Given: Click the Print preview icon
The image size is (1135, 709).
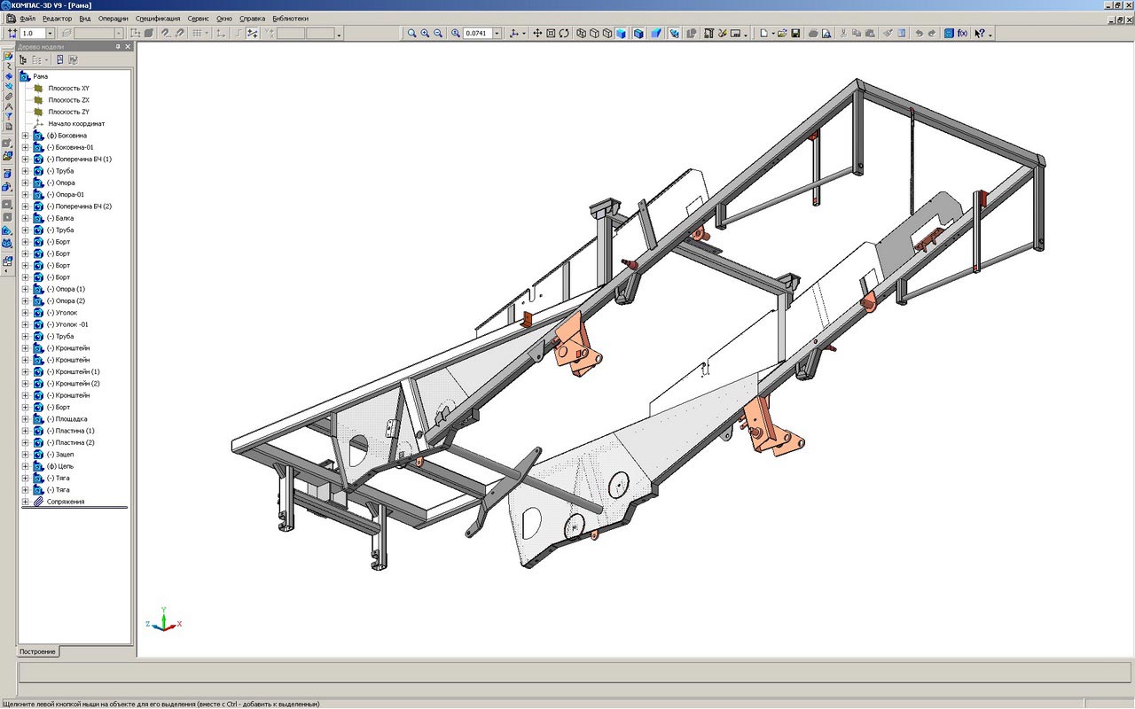Looking at the screenshot, I should pyautogui.click(x=826, y=33).
